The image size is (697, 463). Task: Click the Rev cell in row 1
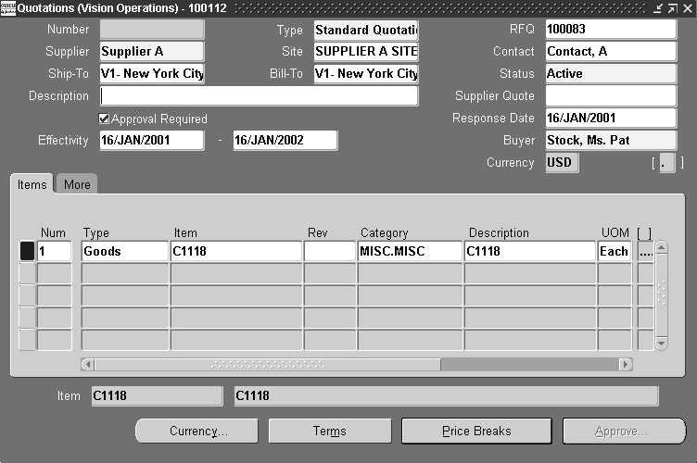[330, 251]
